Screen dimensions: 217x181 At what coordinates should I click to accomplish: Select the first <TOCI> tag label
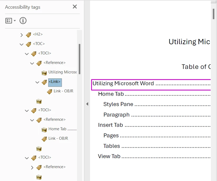click(45, 53)
